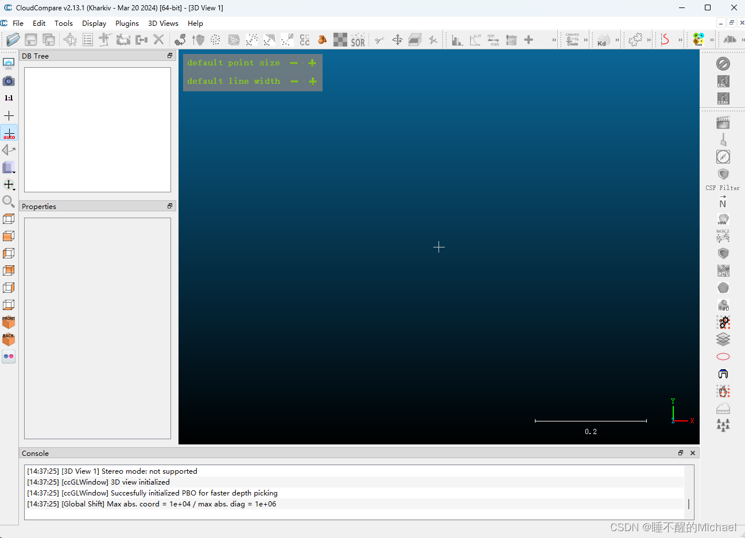Click the clapperboard animation icon
This screenshot has width=745, height=538.
pos(723,122)
